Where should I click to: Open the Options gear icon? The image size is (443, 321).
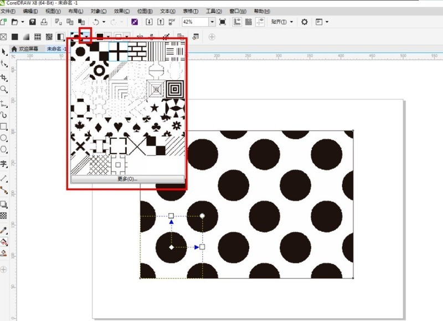pyautogui.click(x=304, y=22)
